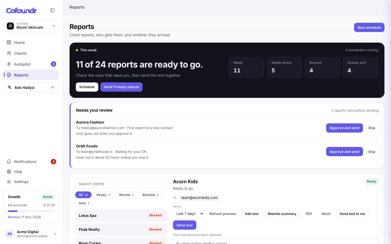391x244 pixels.
Task: Click the Schedule button in banner
Action: 87,87
